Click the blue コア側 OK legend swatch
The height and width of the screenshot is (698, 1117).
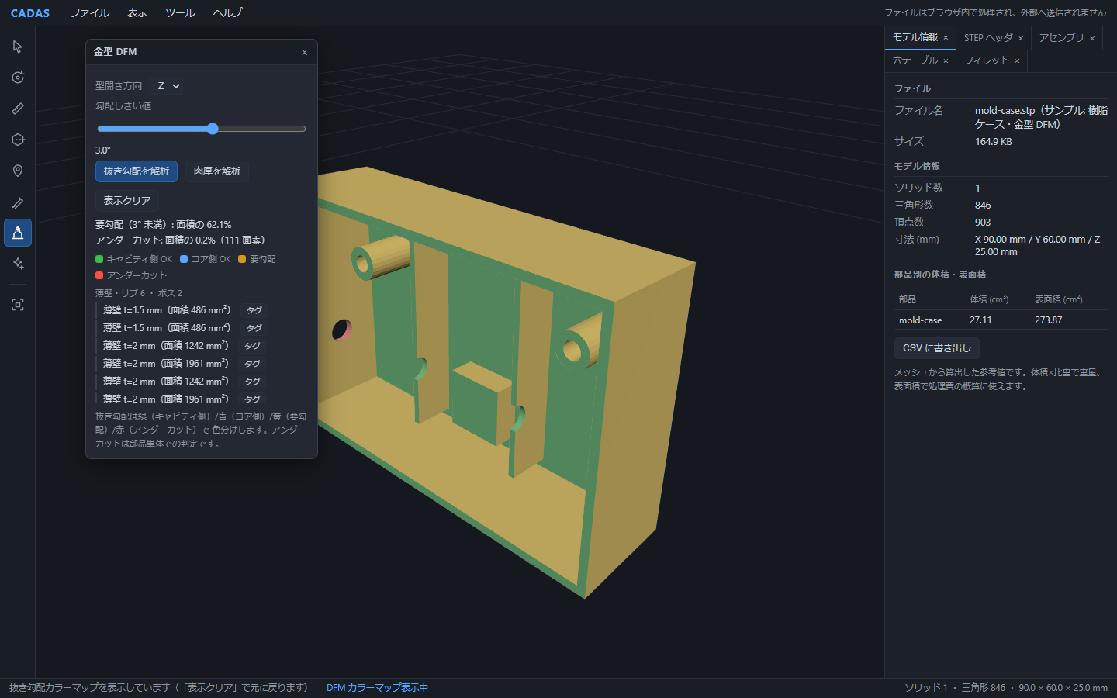click(x=184, y=259)
